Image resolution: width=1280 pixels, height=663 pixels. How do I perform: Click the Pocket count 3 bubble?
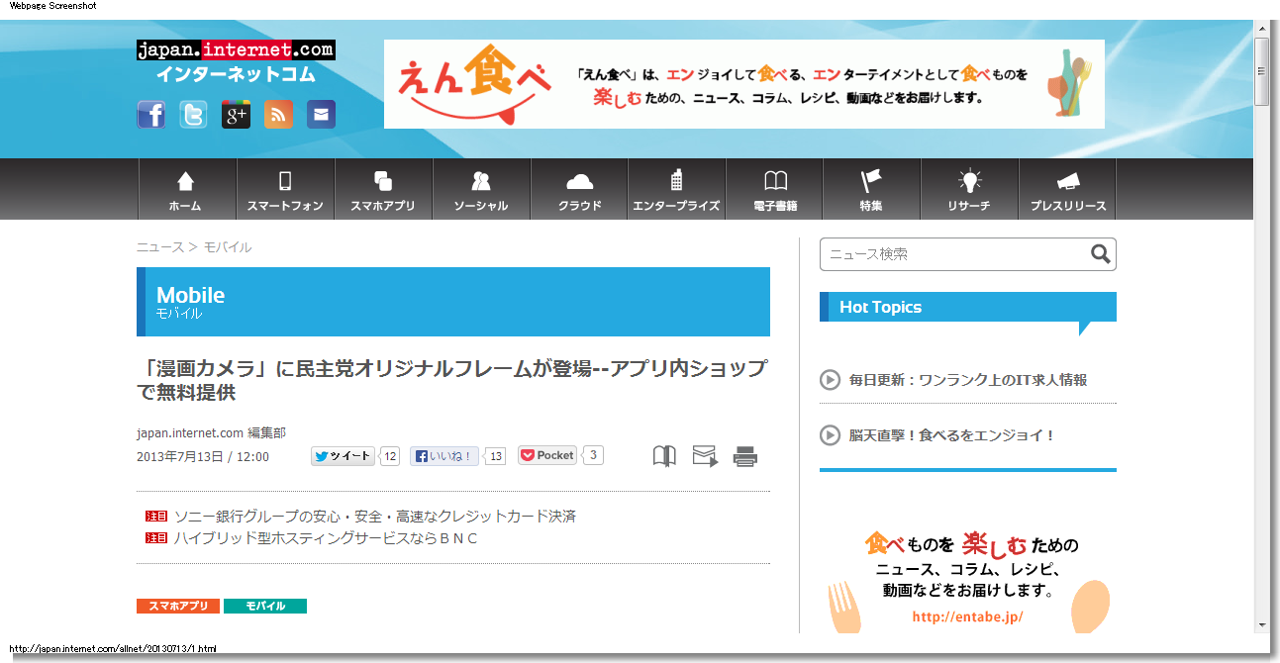594,455
